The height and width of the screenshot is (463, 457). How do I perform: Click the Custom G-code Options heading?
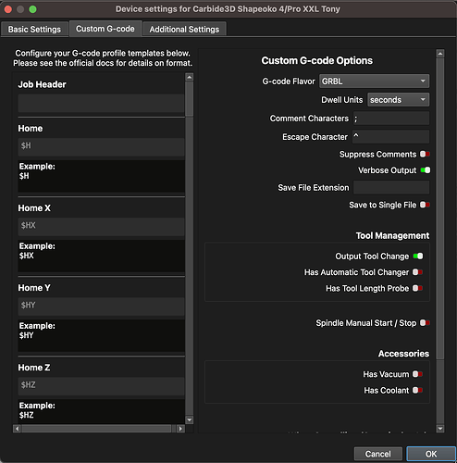point(317,60)
